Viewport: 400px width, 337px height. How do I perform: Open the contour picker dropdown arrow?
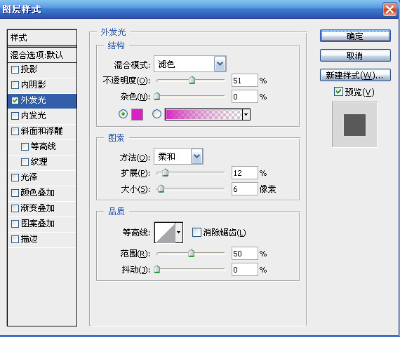point(179,233)
